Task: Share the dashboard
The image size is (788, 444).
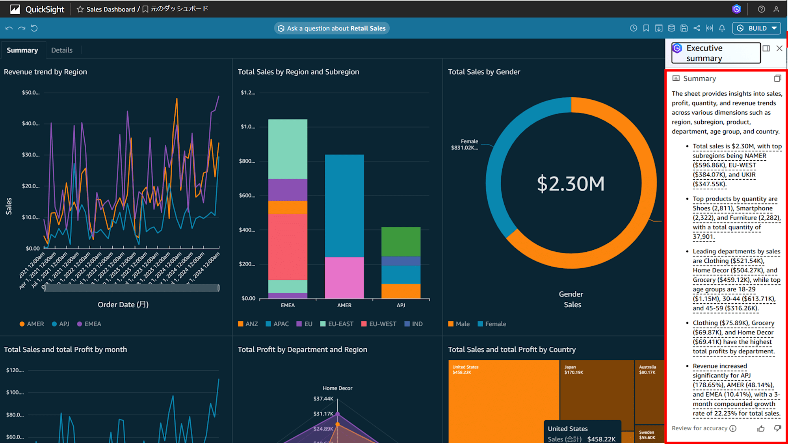Action: (697, 28)
